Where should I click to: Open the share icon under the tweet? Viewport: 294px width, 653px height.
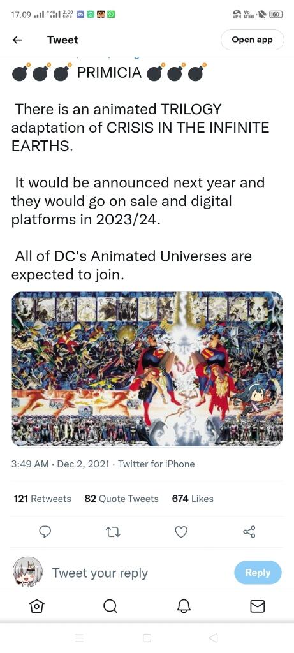pos(249,532)
